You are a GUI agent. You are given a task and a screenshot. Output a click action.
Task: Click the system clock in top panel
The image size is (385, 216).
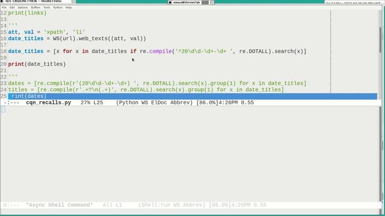point(353,2)
